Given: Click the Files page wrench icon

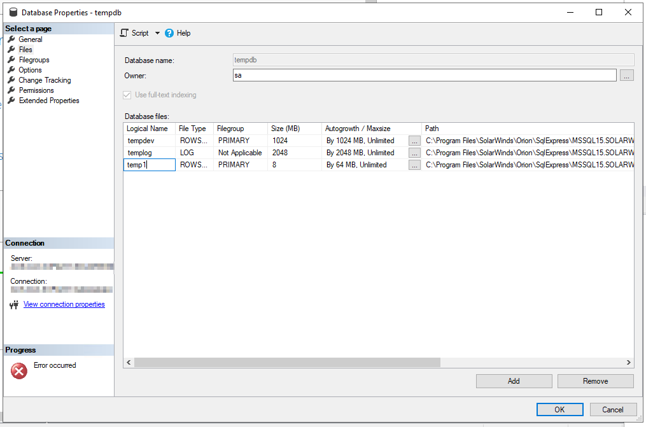Looking at the screenshot, I should click(11, 50).
